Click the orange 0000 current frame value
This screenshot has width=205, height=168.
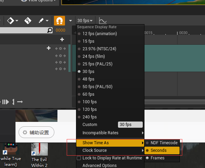point(61,30)
